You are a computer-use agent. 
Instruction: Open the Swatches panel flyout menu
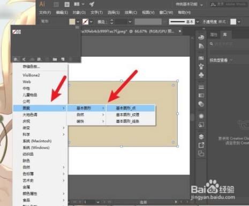tap(77, 27)
